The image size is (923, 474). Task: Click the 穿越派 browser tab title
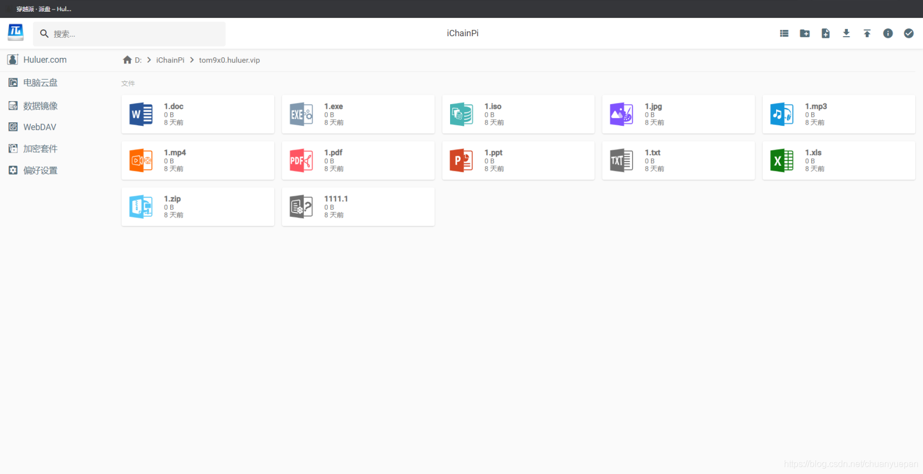(44, 9)
